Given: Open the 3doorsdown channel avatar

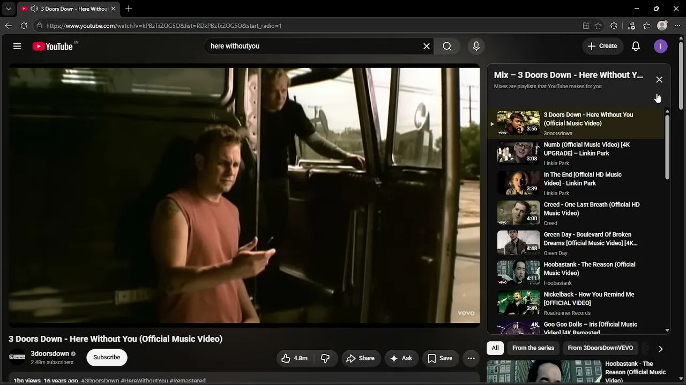Looking at the screenshot, I should (17, 357).
